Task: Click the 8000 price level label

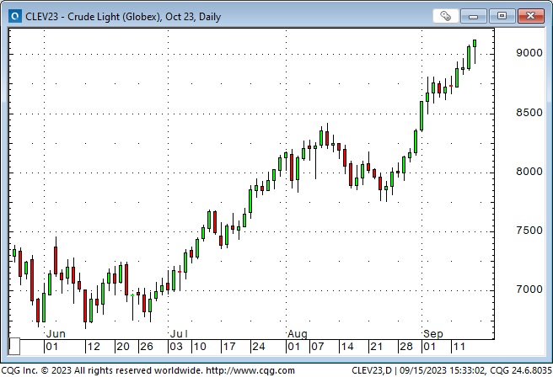Action: [x=529, y=172]
